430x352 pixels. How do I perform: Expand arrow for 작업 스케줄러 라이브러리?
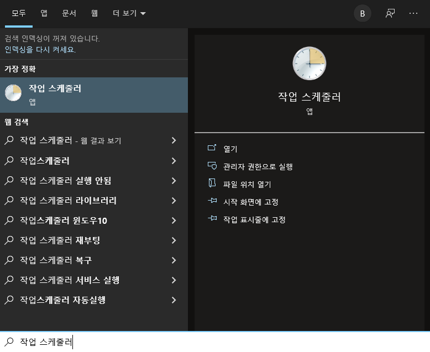[174, 201]
